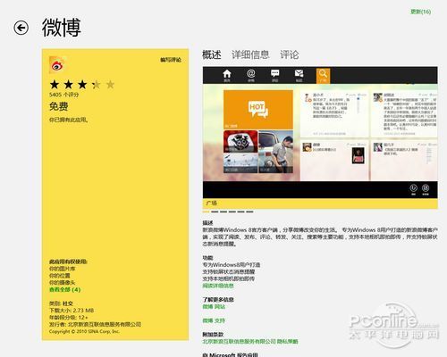Click the rightmost circular icon in the bottom bar

pos(426,189)
